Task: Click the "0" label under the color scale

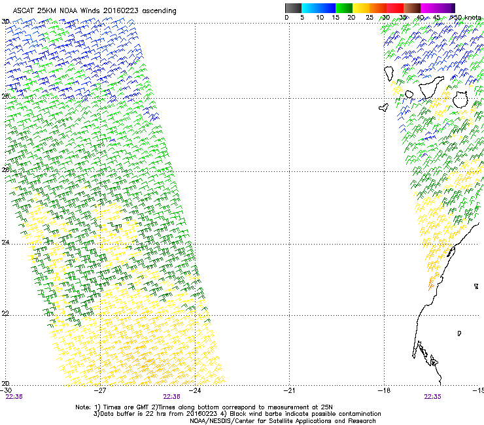Action: coord(286,18)
